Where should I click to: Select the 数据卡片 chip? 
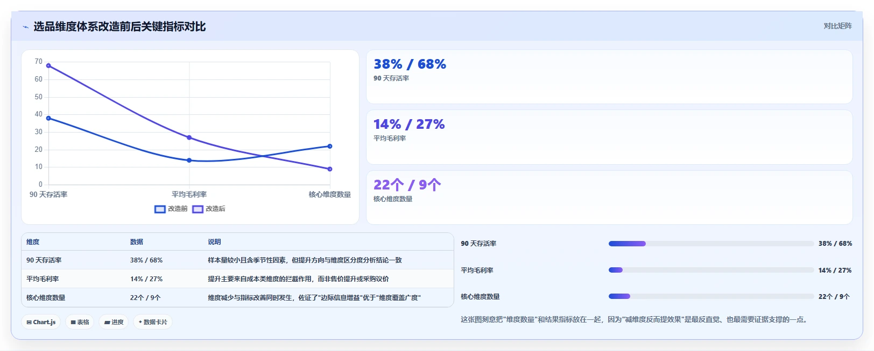[x=153, y=322]
